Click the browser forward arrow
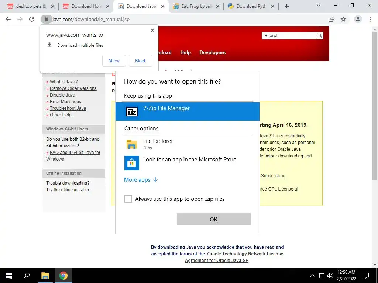This screenshot has height=283, width=378. pyautogui.click(x=20, y=19)
